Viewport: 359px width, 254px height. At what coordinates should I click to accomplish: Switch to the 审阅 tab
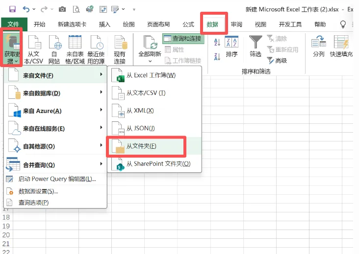click(236, 24)
